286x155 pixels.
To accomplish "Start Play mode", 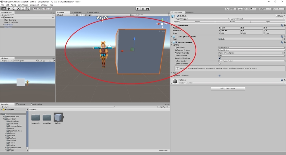I will click(x=138, y=9).
